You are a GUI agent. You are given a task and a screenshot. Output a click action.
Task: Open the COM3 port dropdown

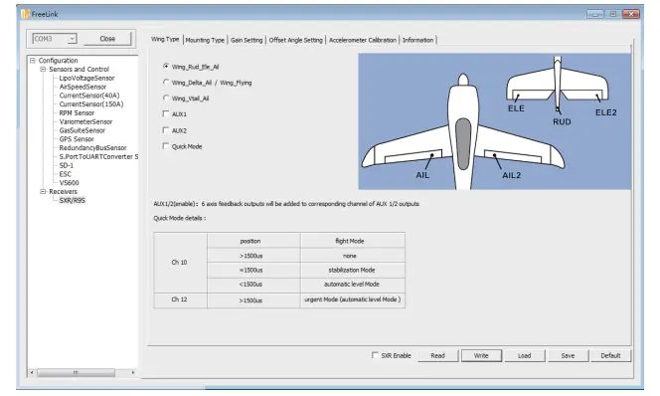click(72, 39)
